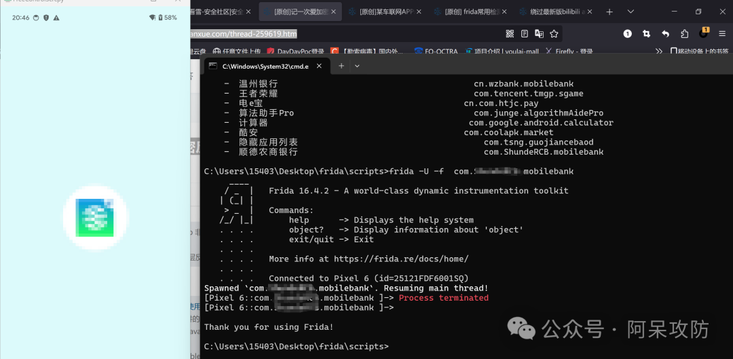Tap the battery 58% indicator on the phone
The height and width of the screenshot is (359, 733).
click(168, 17)
